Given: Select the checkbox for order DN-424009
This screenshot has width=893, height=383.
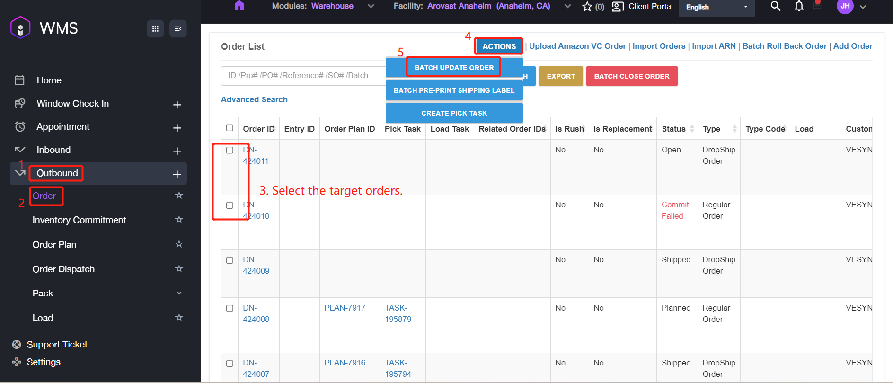Looking at the screenshot, I should [x=230, y=260].
